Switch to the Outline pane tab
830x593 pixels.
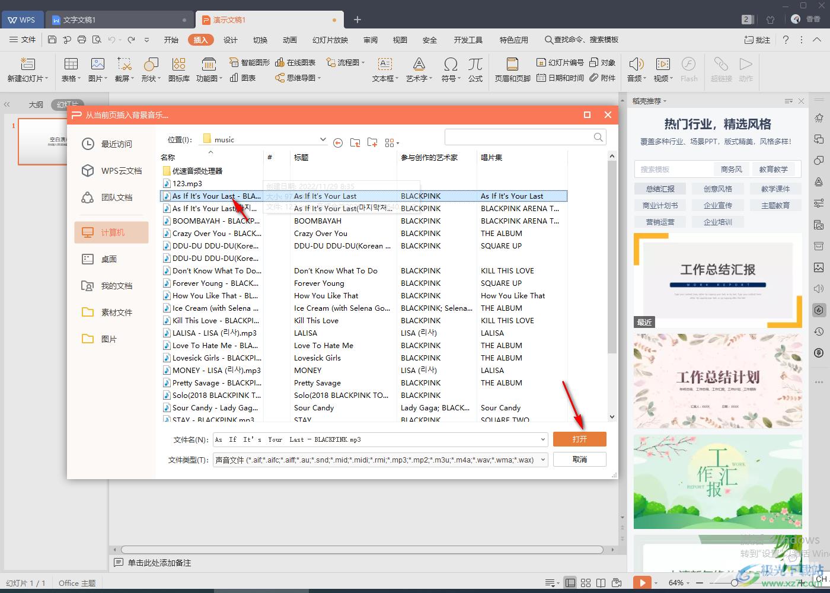click(36, 104)
